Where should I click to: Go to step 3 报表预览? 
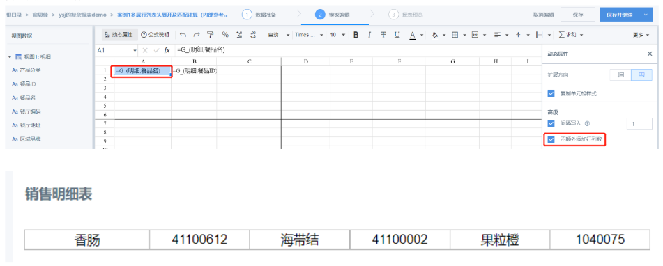pos(406,15)
